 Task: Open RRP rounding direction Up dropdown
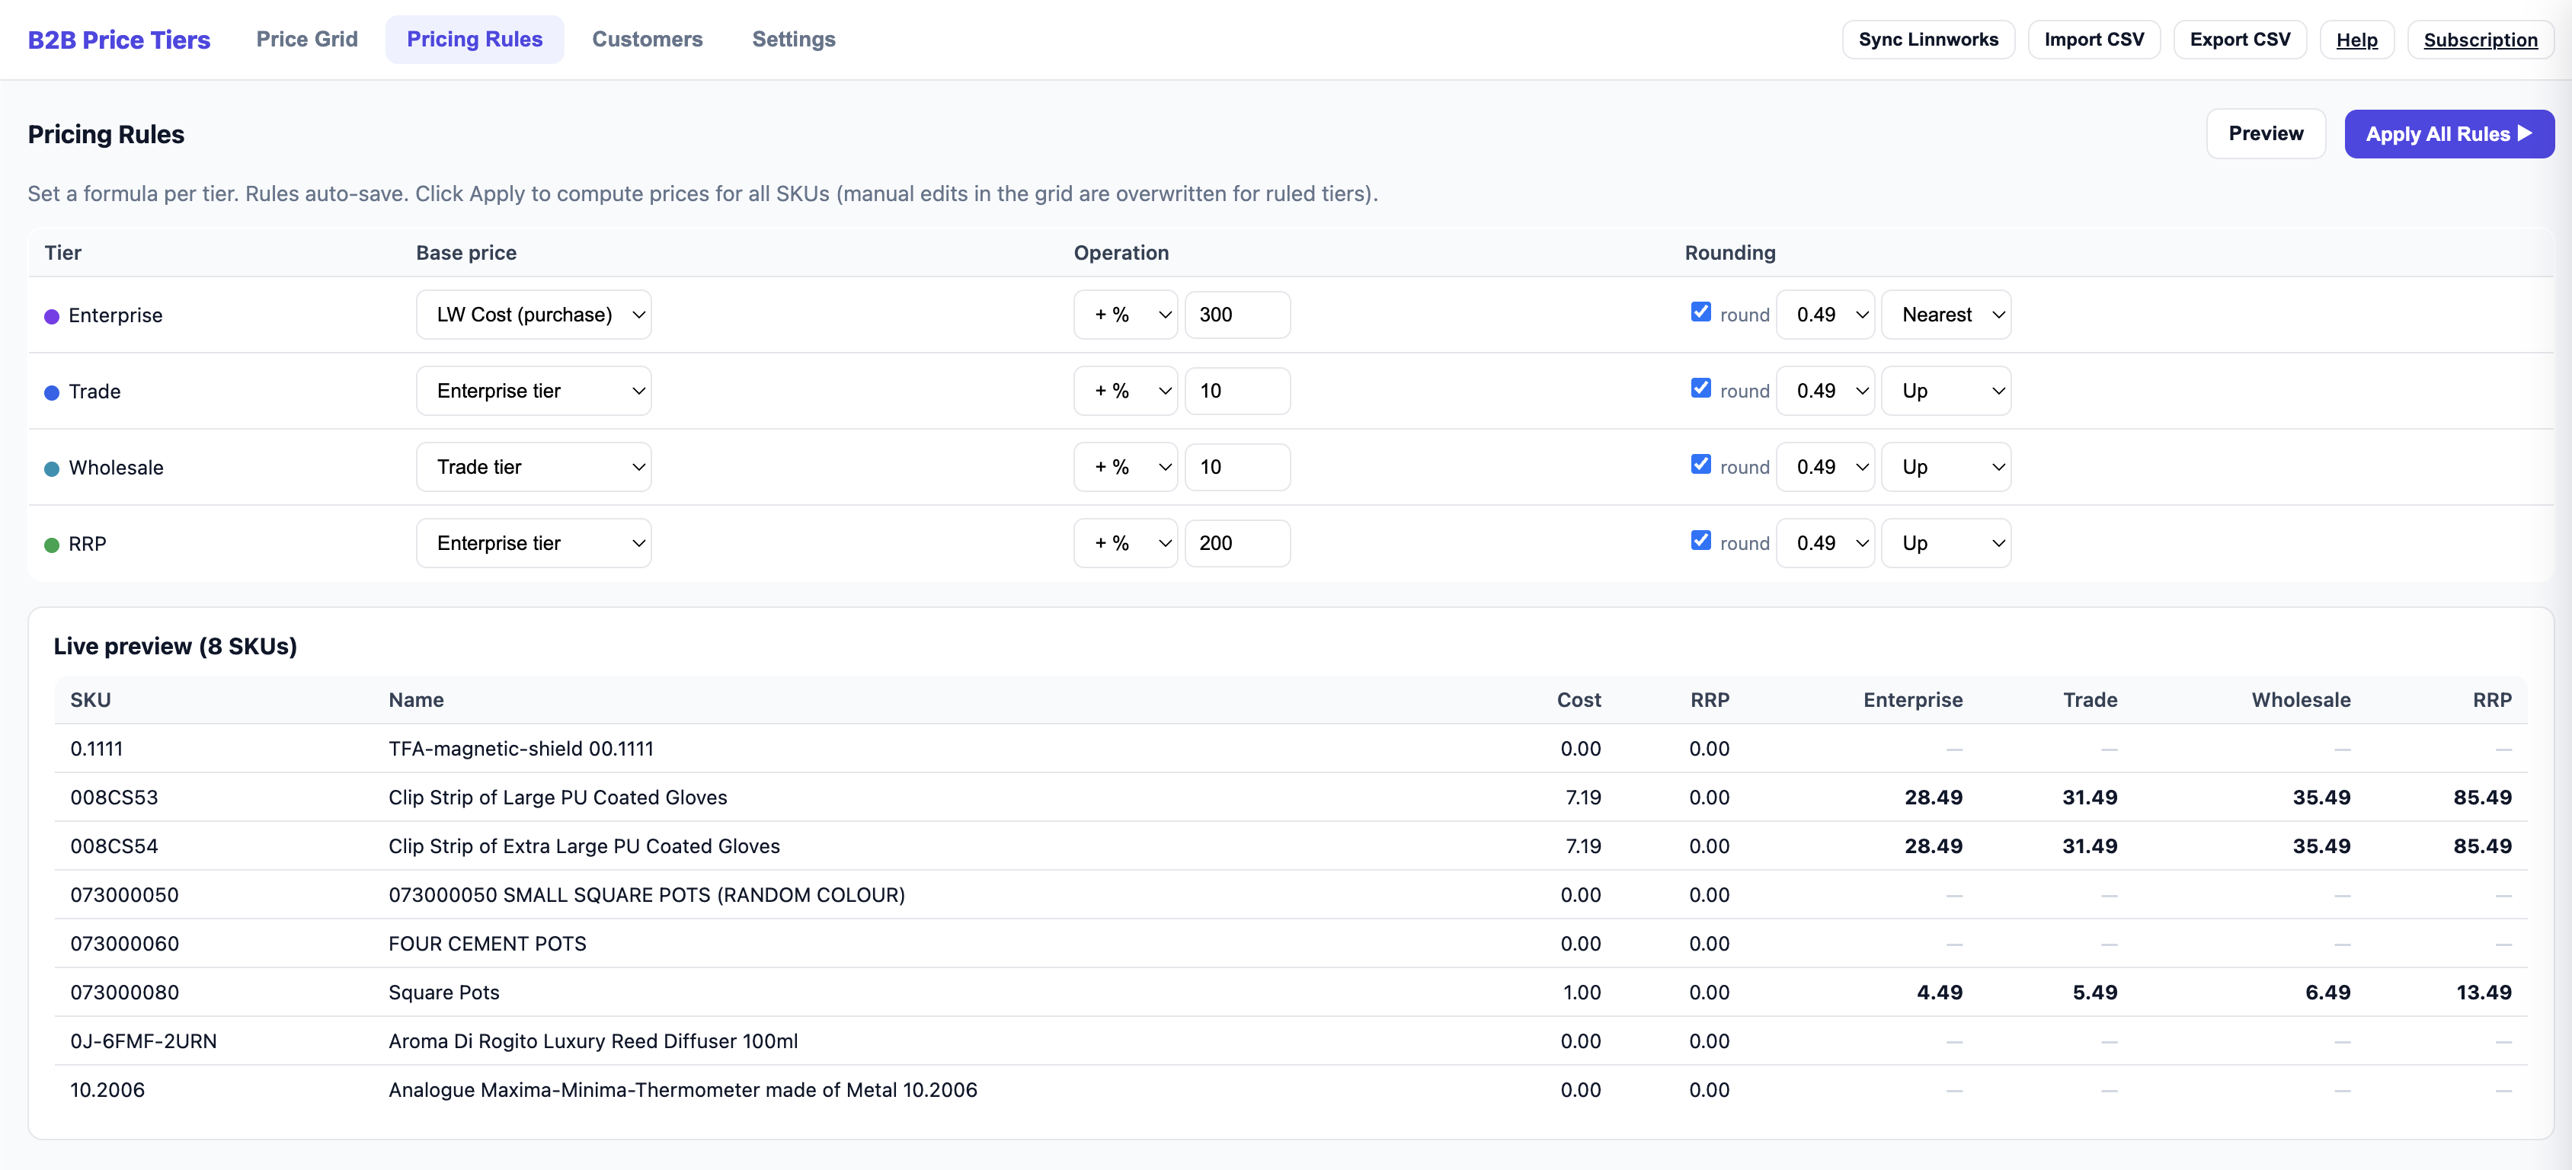pos(1946,543)
